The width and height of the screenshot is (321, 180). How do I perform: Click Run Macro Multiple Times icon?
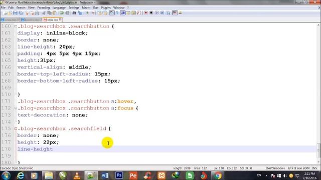coord(162,13)
